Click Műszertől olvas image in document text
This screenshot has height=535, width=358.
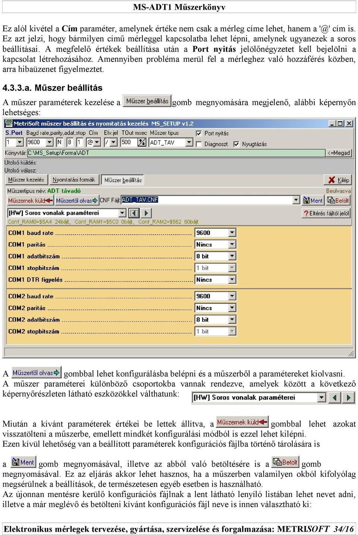pyautogui.click(x=36, y=373)
